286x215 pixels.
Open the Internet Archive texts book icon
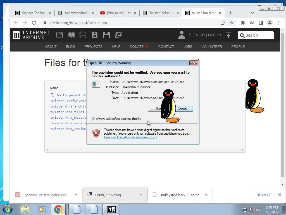[x=71, y=35]
